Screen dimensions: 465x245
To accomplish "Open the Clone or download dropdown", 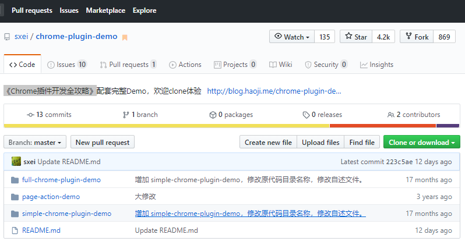I will pos(422,142).
